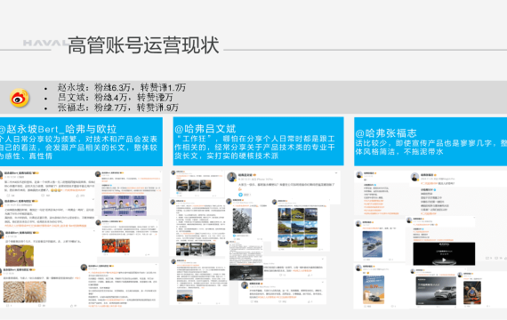Screen dimensions: 507x320
Task: Click the 哈弗张福志 avatar in the top-right post
Action: [414, 177]
